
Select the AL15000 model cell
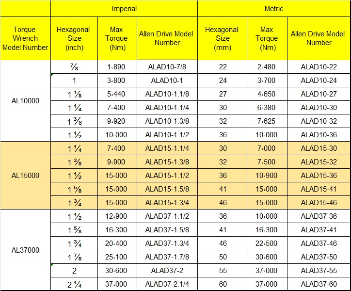click(25, 176)
